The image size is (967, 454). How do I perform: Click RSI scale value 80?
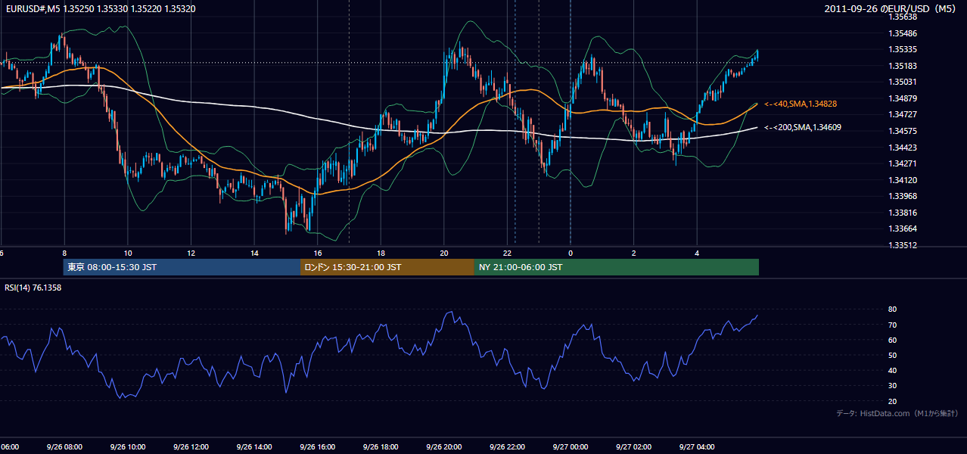pos(893,309)
